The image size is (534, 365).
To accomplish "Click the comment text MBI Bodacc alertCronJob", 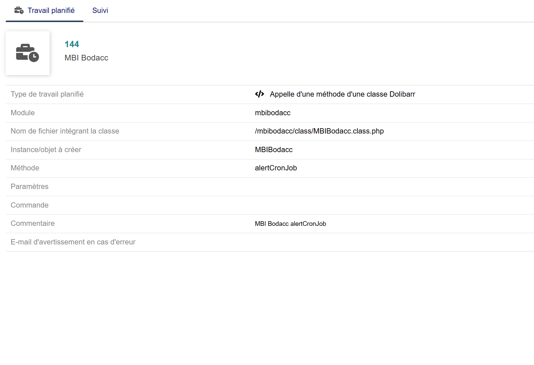I will tap(291, 224).
